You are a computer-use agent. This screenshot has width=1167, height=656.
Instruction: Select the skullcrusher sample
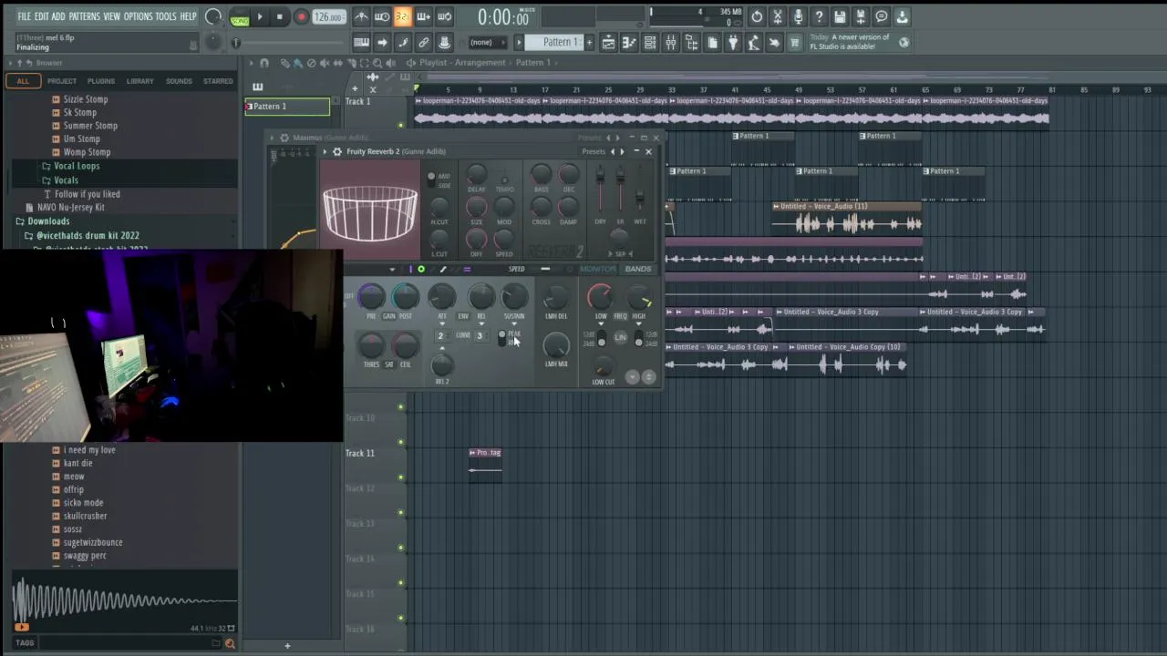pyautogui.click(x=85, y=516)
